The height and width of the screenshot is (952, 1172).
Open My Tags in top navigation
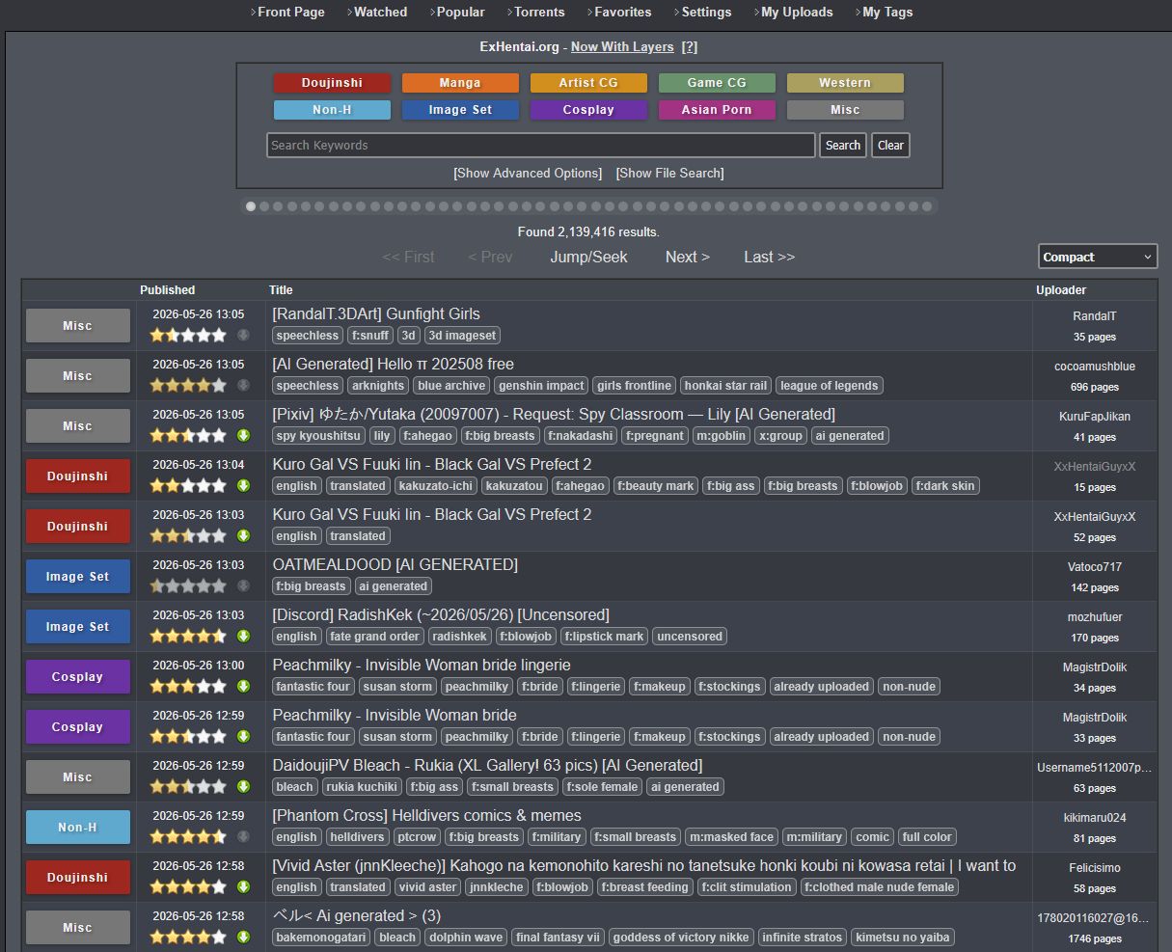tap(887, 13)
